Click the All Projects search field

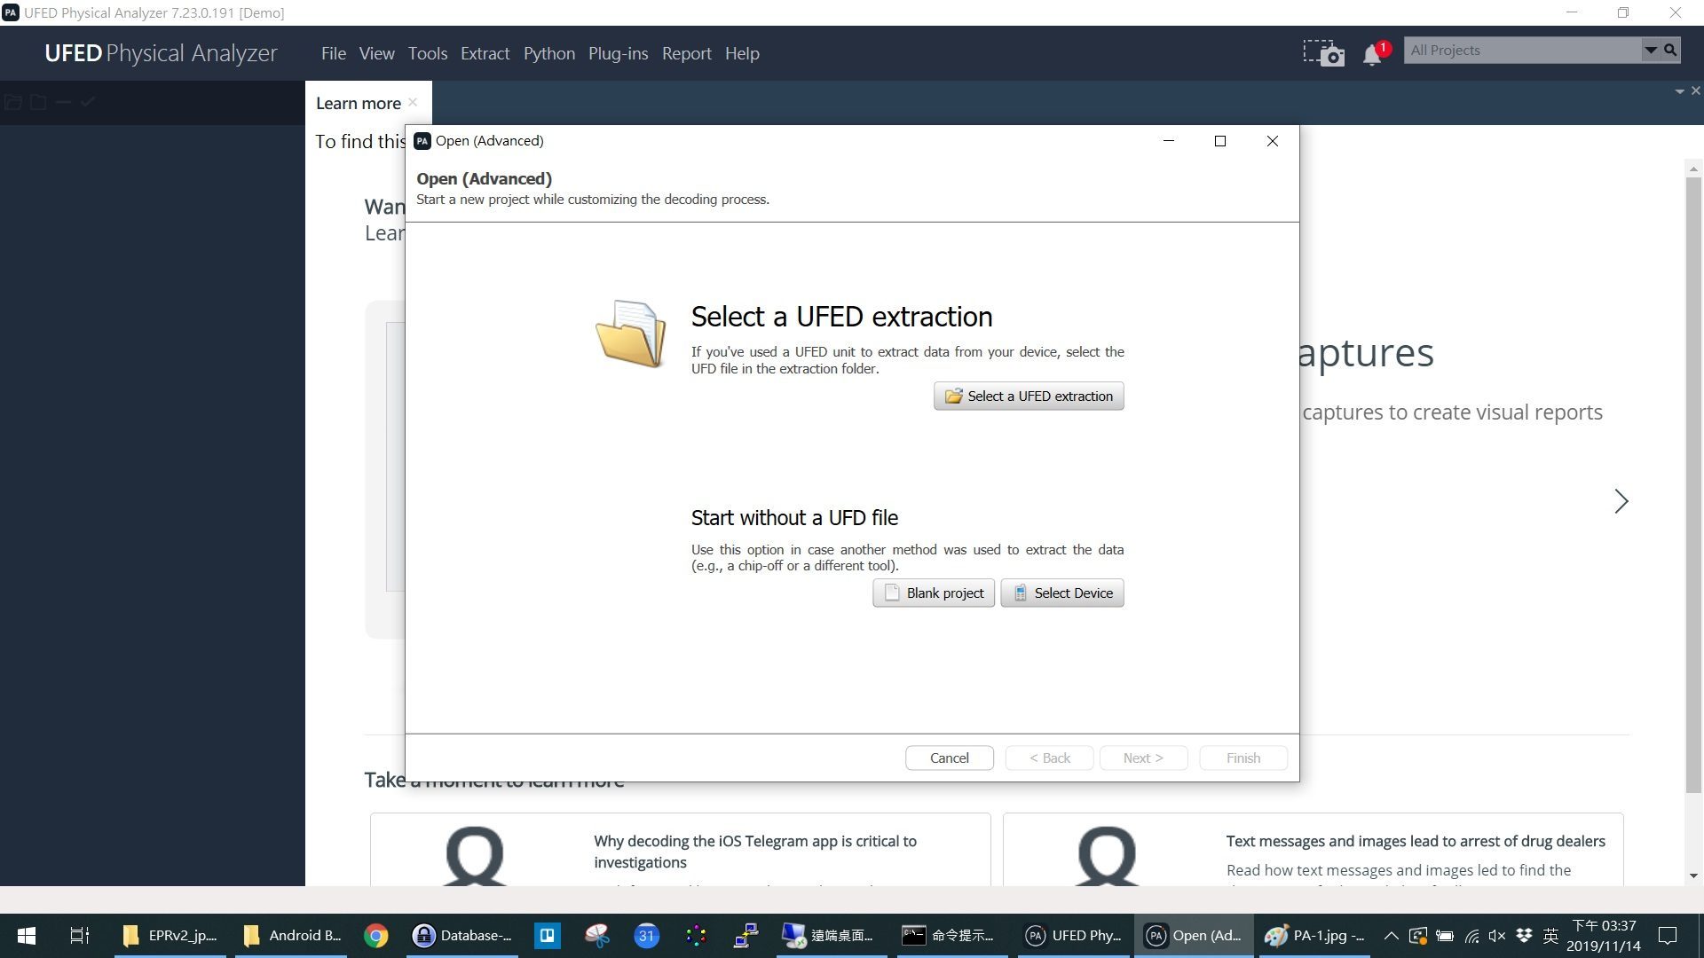point(1522,51)
